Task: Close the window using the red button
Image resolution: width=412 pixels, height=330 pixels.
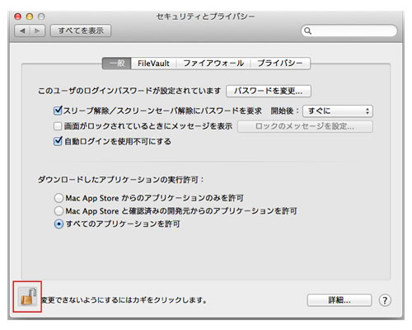Action: [18, 16]
